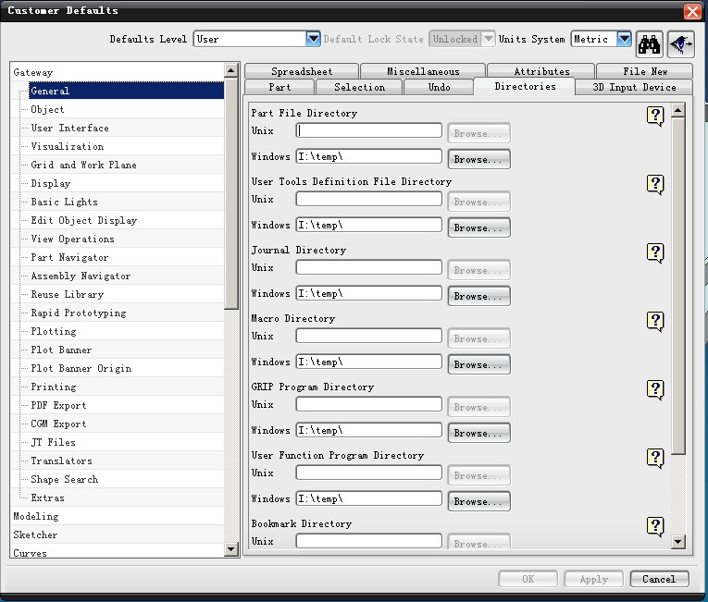Browse for User Function Program Windows path

(x=479, y=501)
